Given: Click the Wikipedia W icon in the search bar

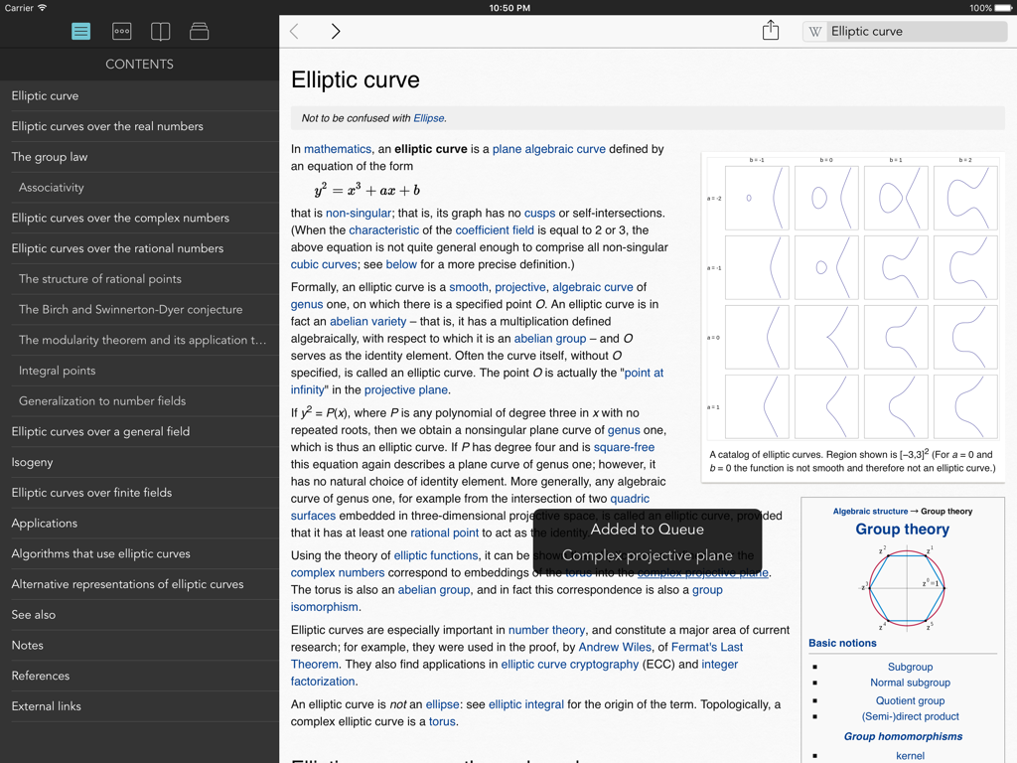Looking at the screenshot, I should coord(814,31).
